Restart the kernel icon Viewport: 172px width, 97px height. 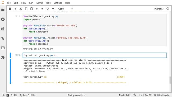(x=48, y=9)
